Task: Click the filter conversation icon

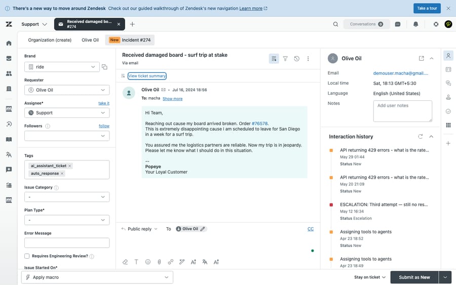Action: click(x=285, y=59)
